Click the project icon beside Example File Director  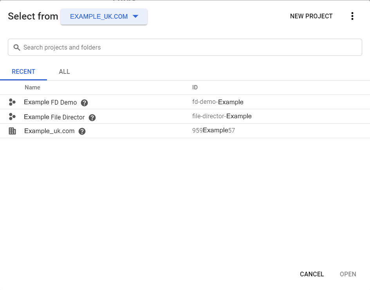point(12,117)
